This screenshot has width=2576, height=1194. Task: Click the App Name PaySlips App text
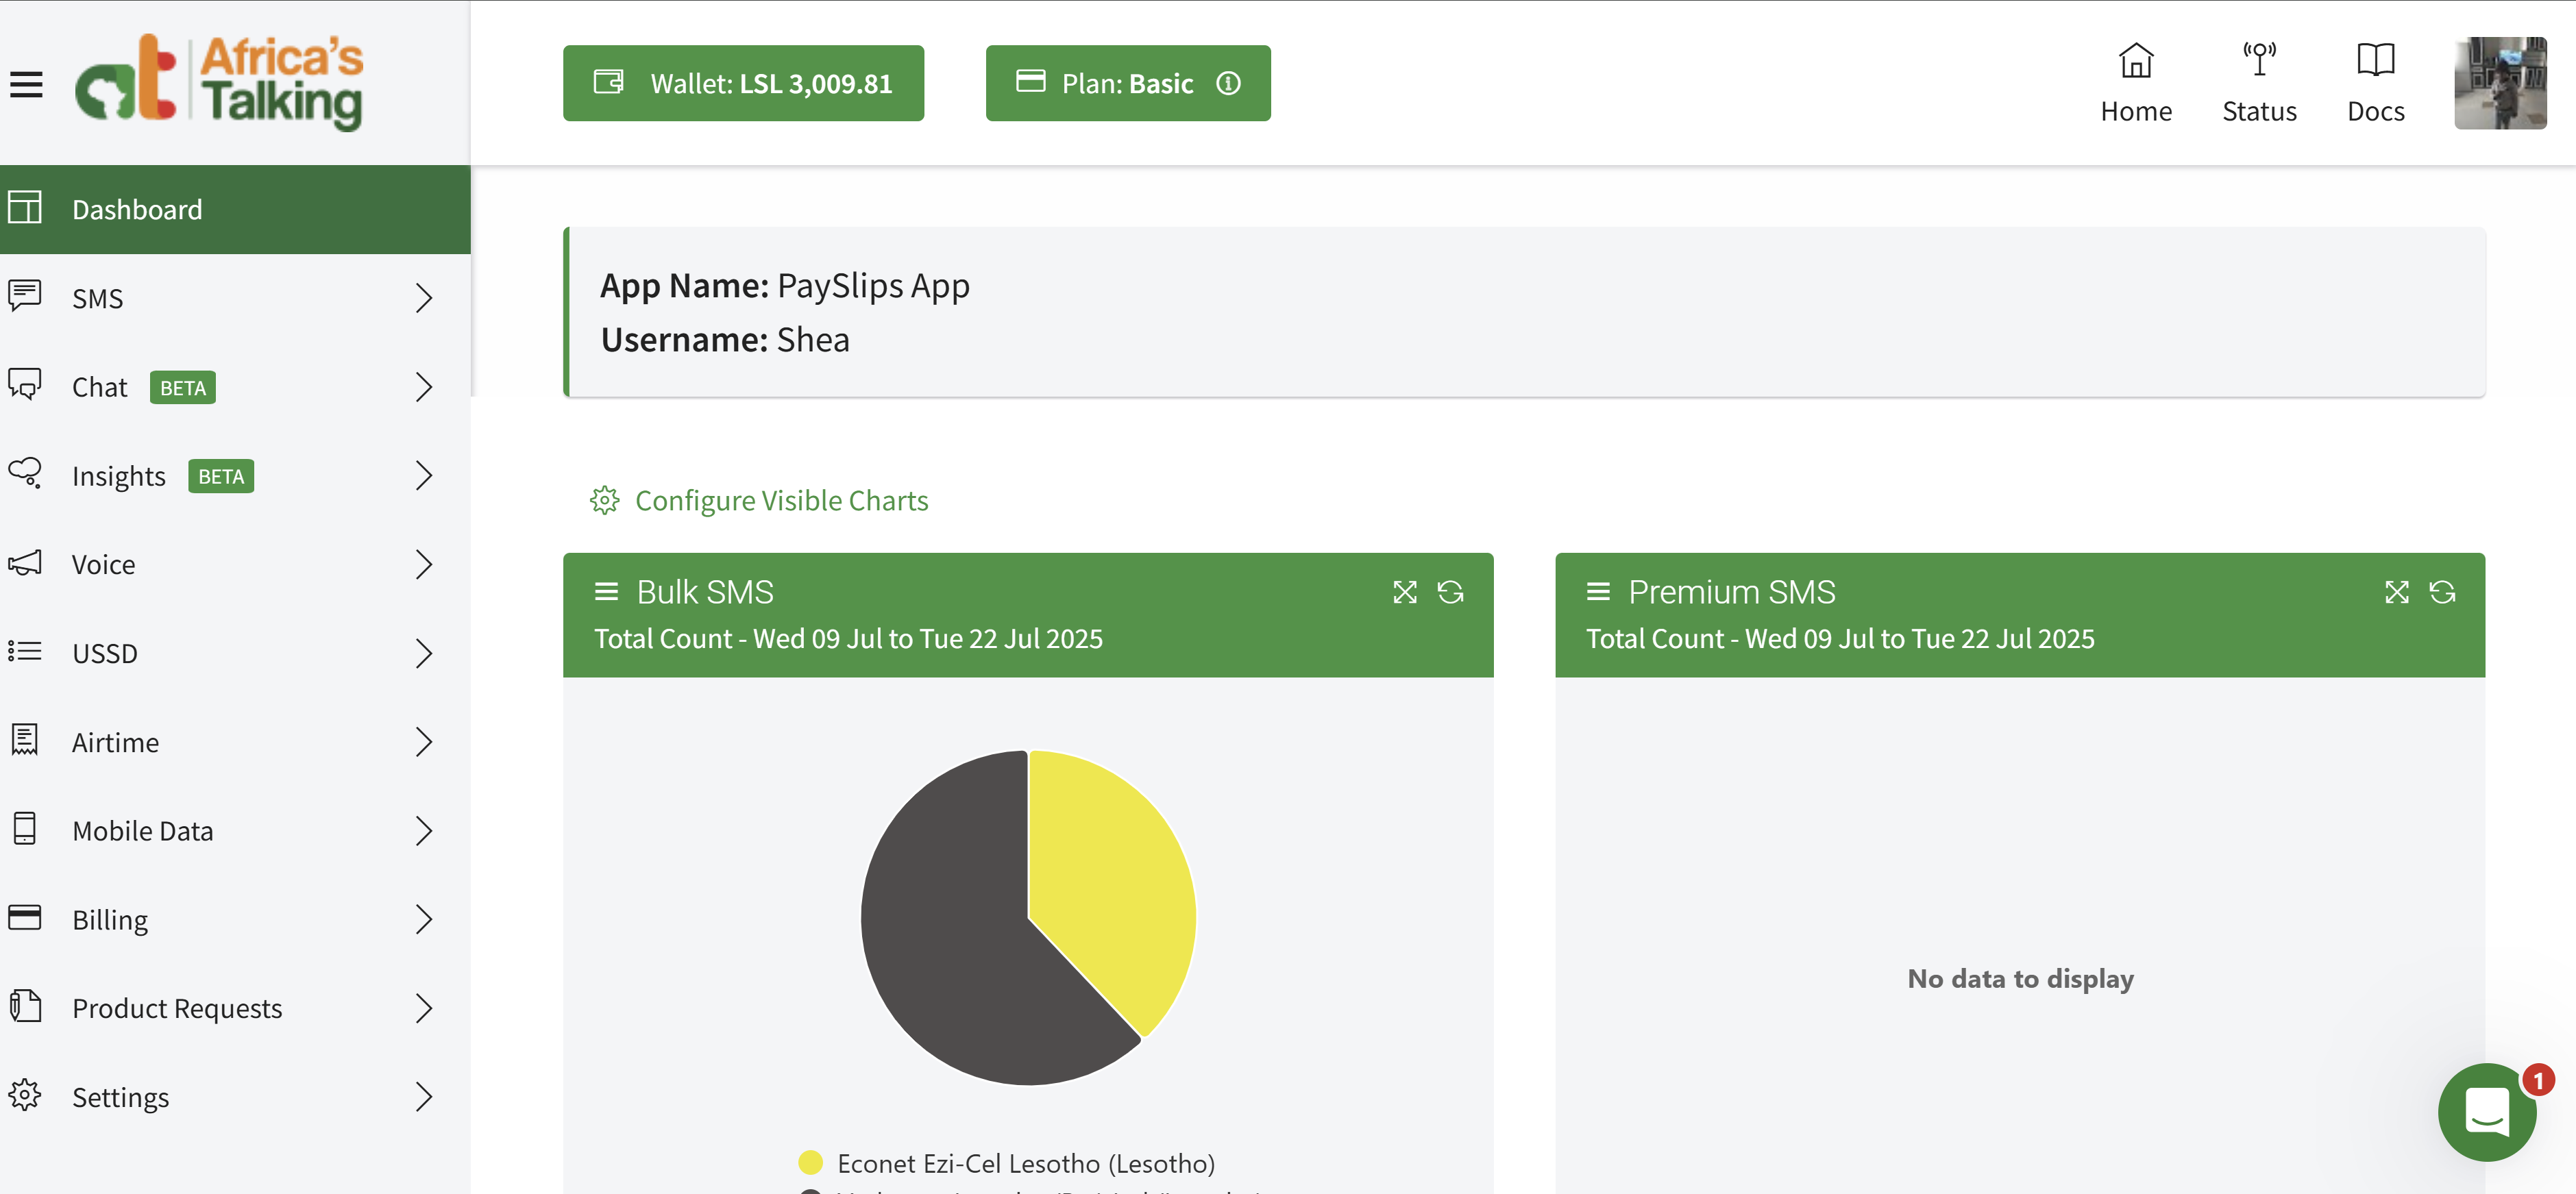[x=785, y=286]
